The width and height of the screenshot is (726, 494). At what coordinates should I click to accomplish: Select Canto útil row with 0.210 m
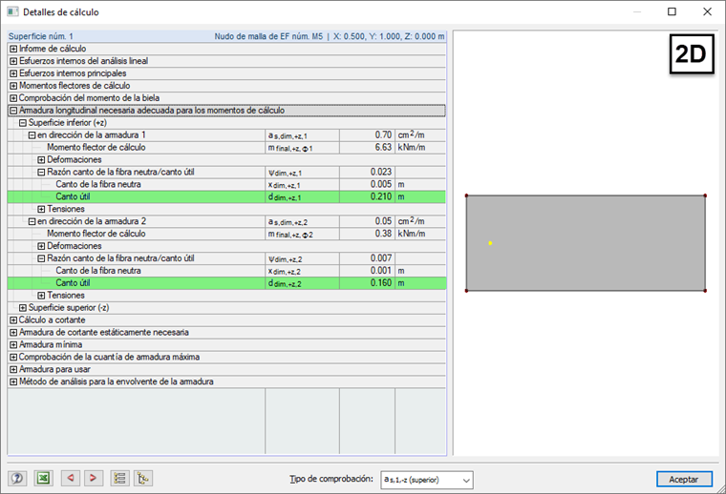coord(226,196)
